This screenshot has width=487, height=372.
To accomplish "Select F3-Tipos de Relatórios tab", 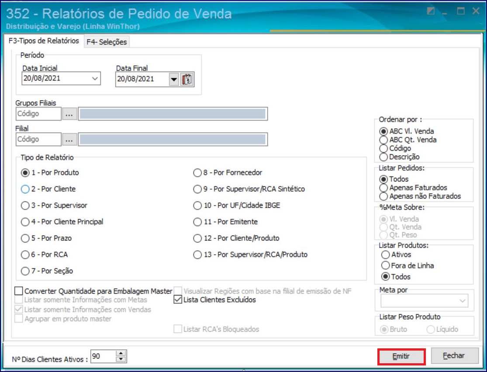I will click(x=44, y=41).
